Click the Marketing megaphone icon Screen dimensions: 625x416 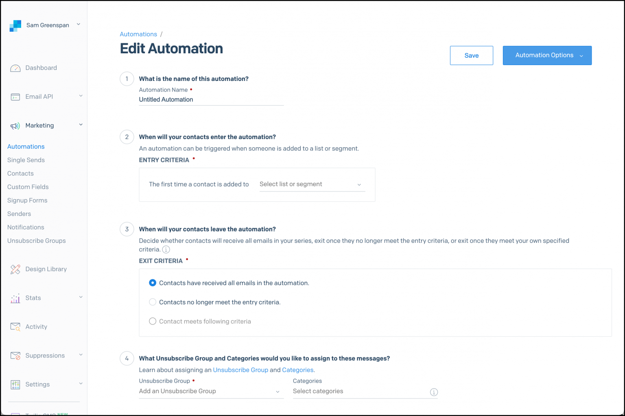(15, 126)
